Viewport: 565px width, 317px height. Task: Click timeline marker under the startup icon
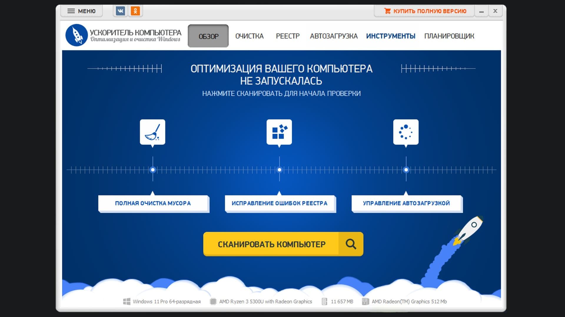[x=406, y=170]
